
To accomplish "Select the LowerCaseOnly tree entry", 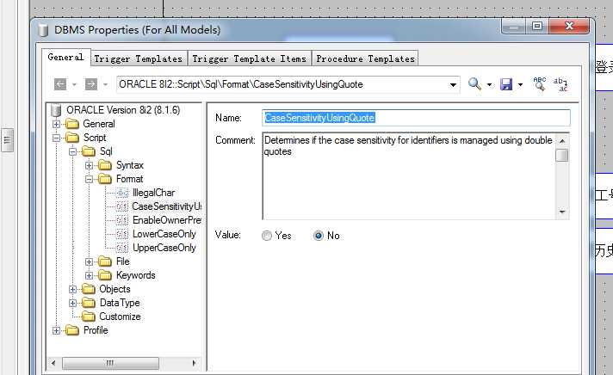I will (164, 234).
